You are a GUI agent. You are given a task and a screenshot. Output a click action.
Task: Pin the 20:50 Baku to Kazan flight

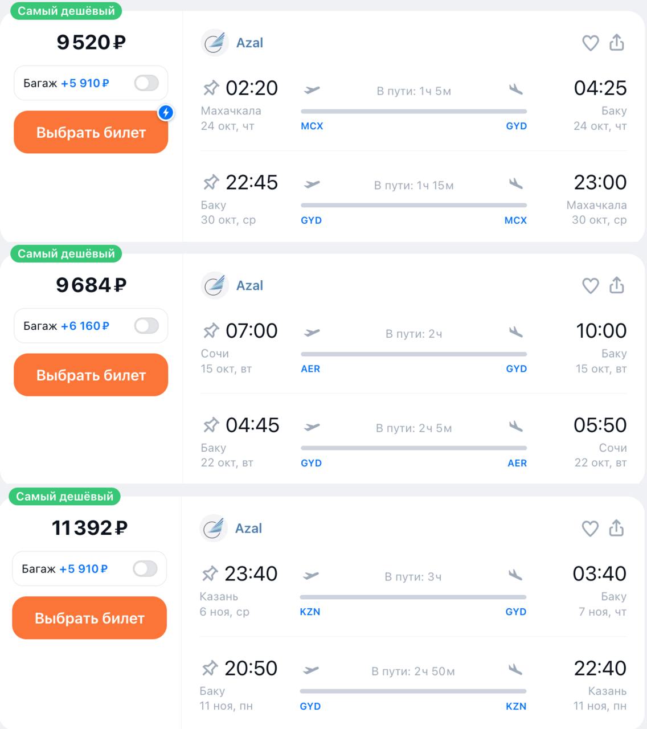pos(210,669)
